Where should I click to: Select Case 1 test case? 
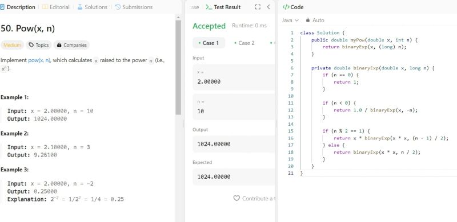pos(209,43)
